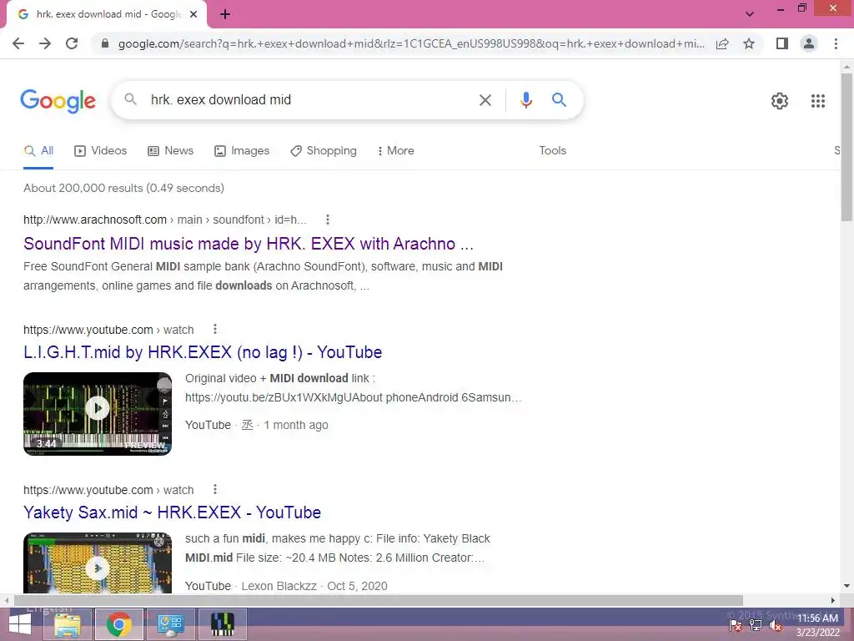Expand the More search categories
854x641 pixels.
[x=395, y=151]
